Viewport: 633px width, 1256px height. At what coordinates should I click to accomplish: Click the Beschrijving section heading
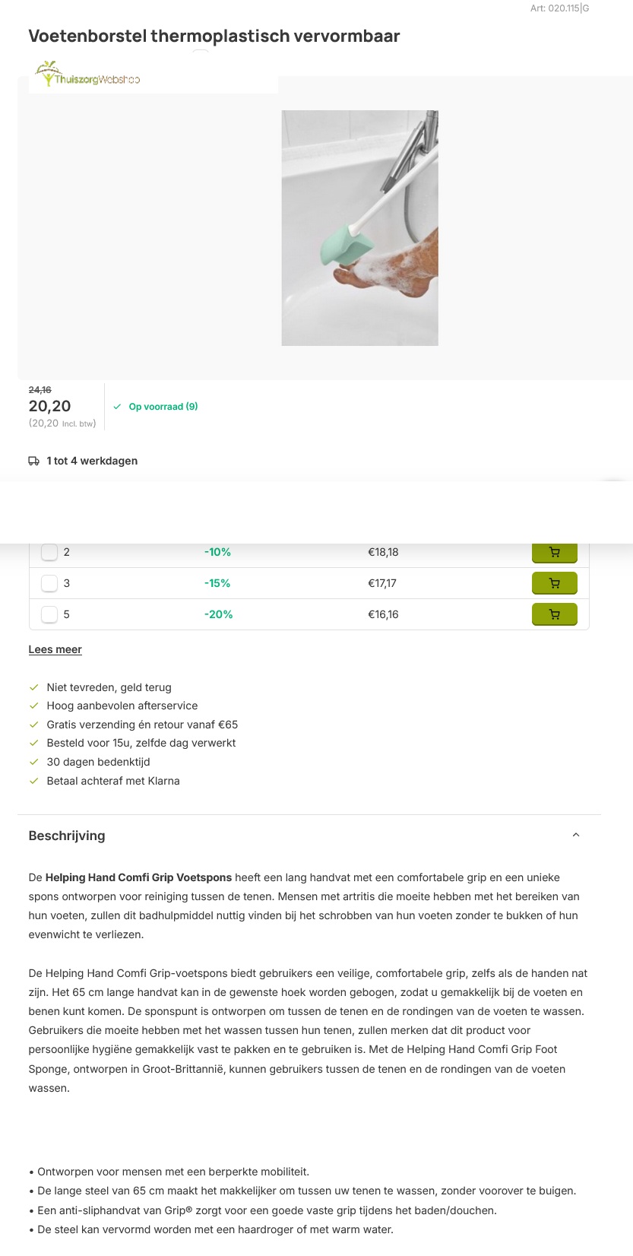(67, 836)
